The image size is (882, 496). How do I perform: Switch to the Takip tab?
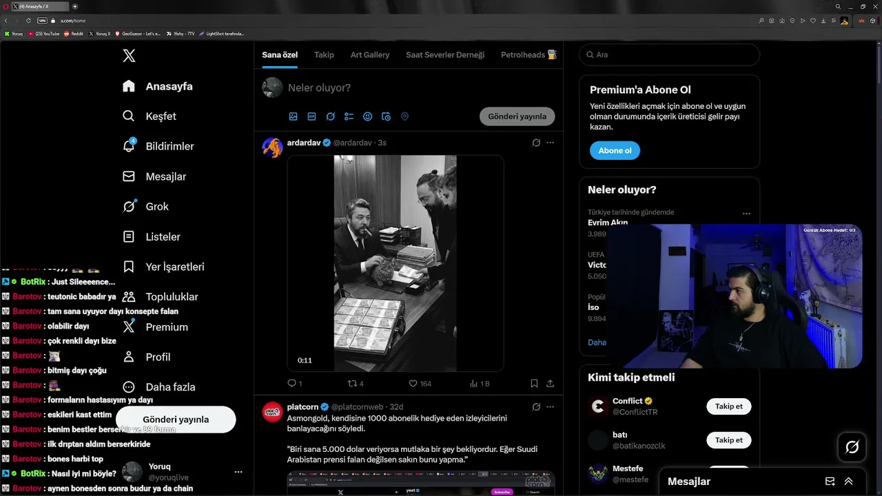pyautogui.click(x=324, y=55)
